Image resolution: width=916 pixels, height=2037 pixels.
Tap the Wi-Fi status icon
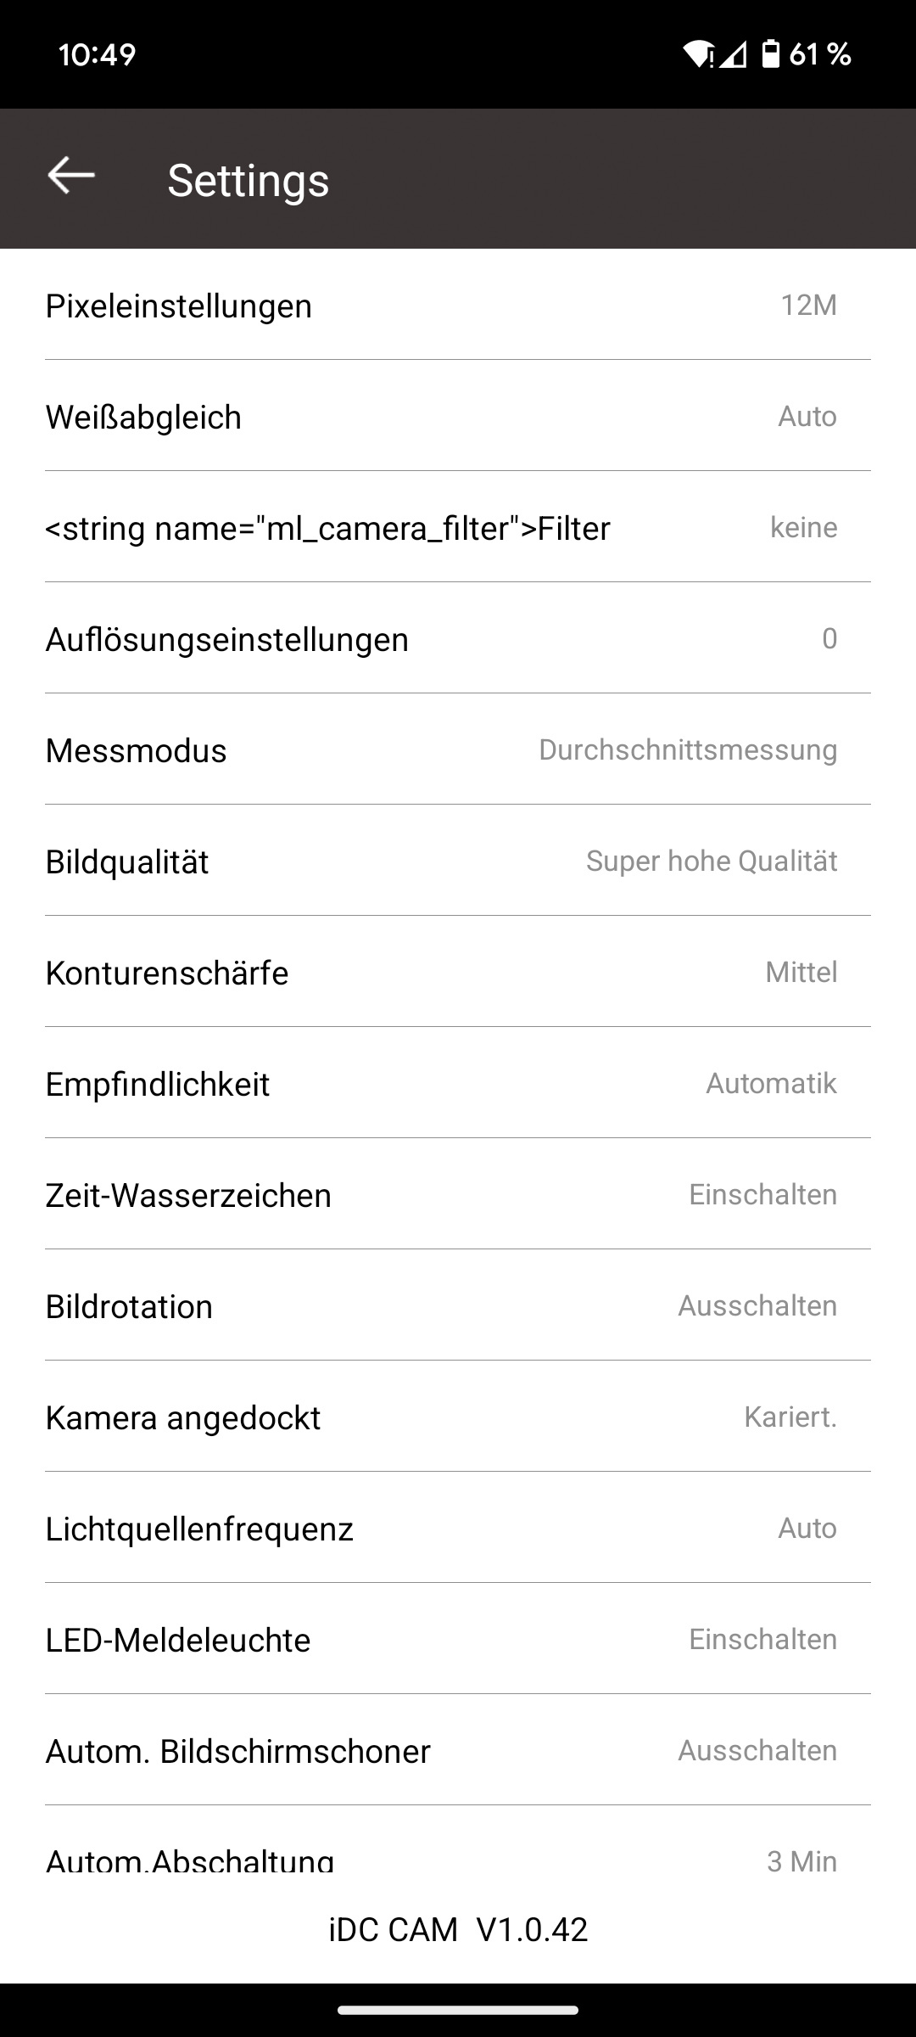point(699,54)
